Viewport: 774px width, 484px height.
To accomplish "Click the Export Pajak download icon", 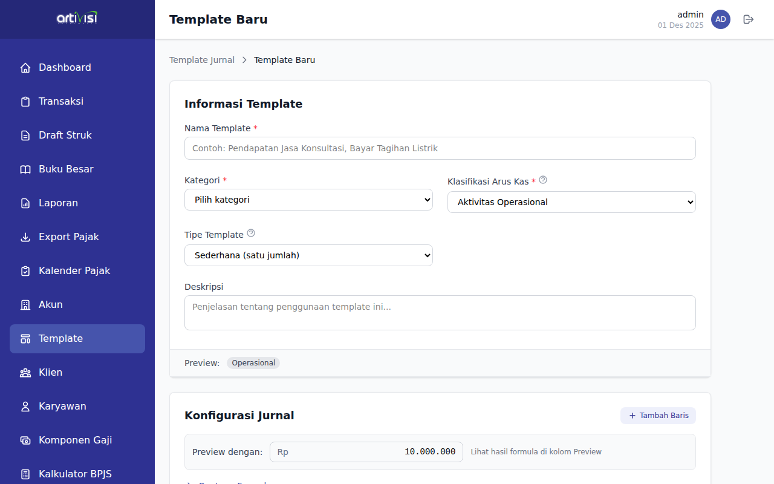I will [x=25, y=237].
